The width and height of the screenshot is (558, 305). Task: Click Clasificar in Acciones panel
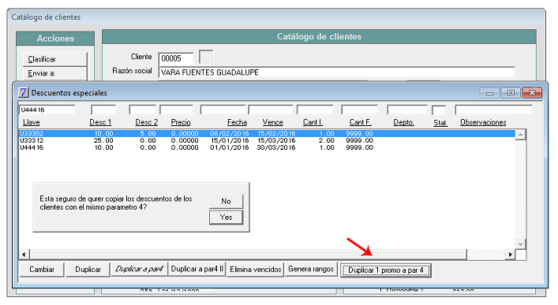point(54,59)
